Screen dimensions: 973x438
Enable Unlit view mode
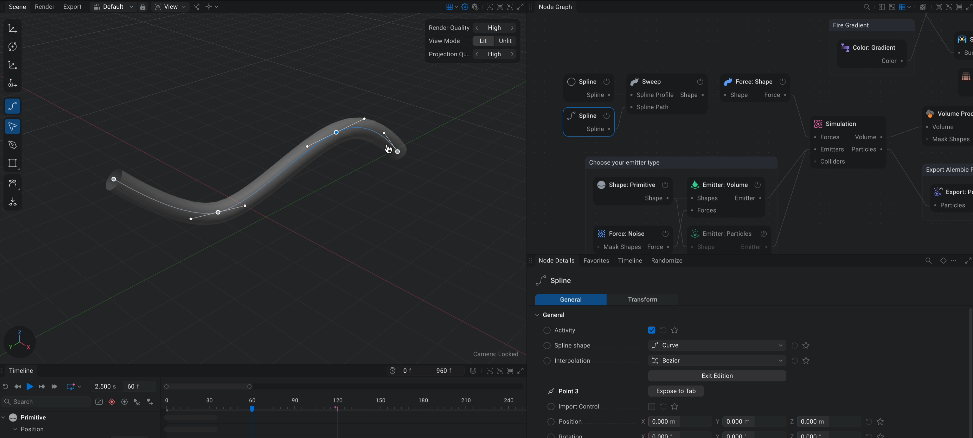pyautogui.click(x=505, y=41)
